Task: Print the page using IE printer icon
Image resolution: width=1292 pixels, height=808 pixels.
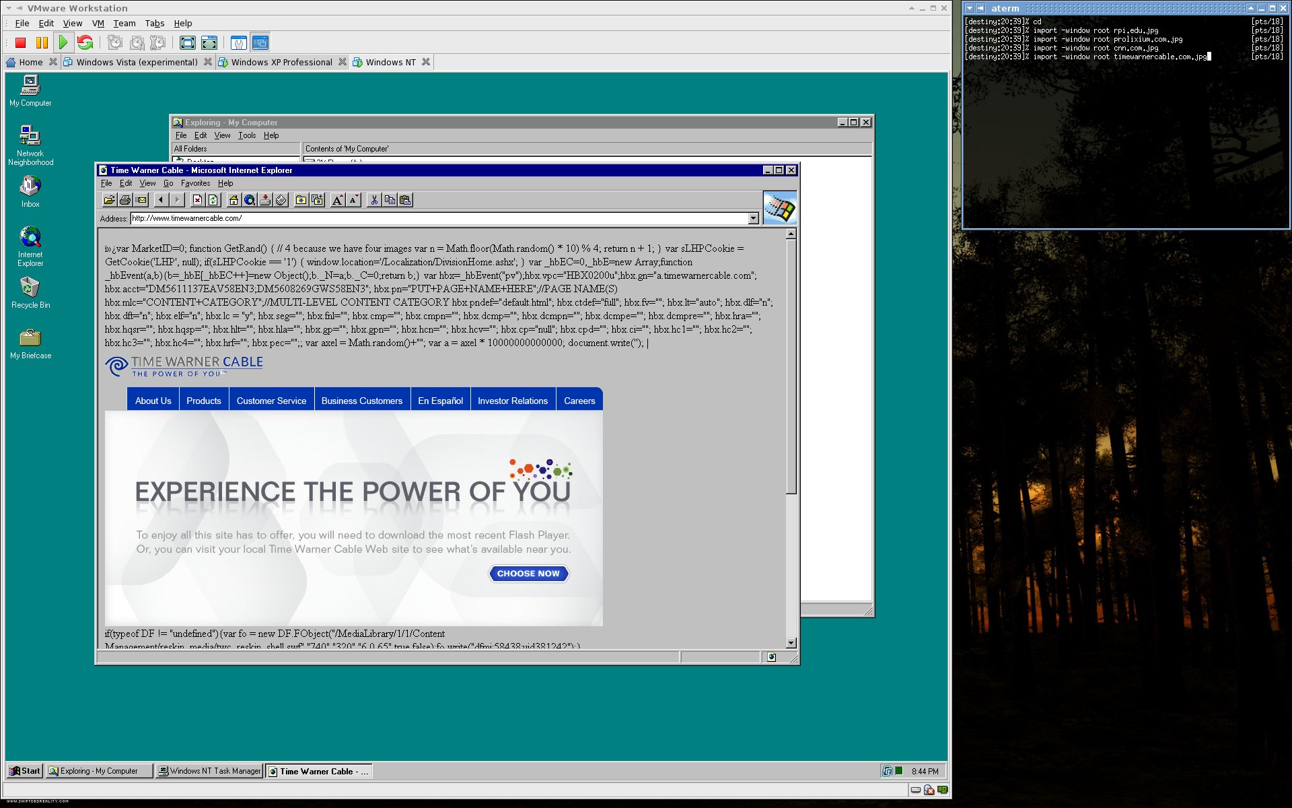Action: pos(125,200)
